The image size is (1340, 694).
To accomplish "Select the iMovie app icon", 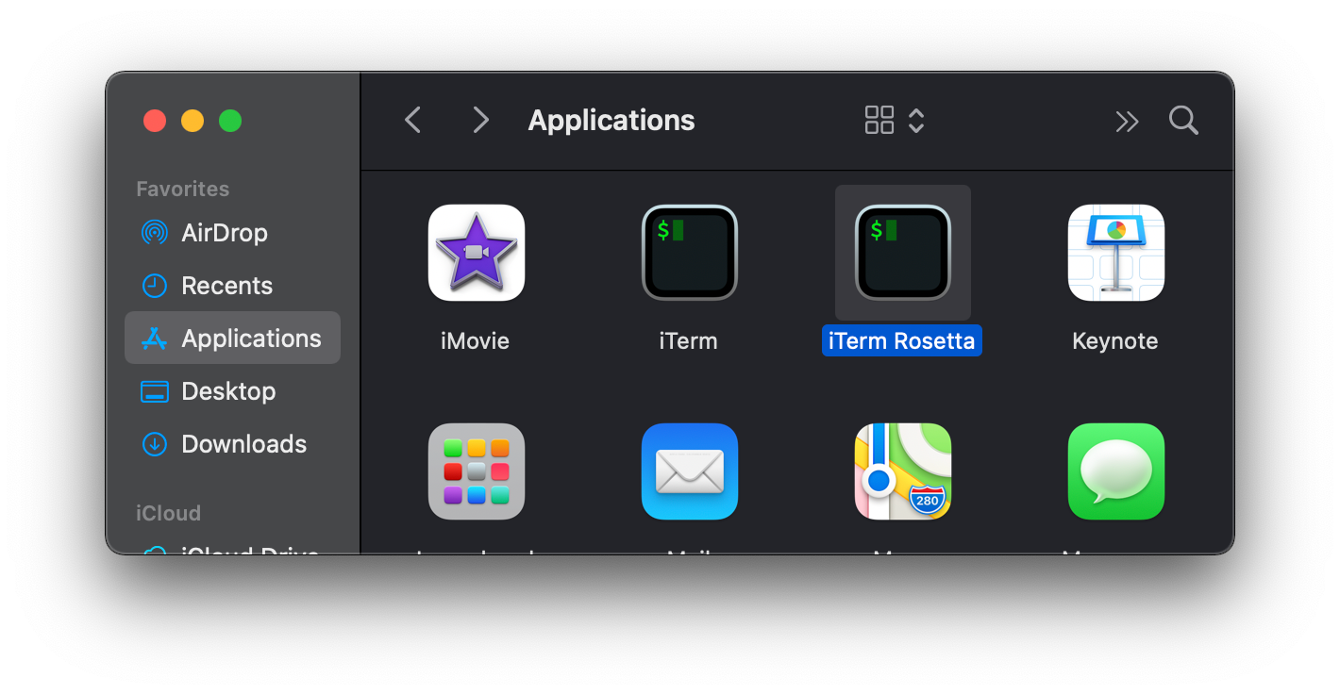I will click(x=477, y=253).
